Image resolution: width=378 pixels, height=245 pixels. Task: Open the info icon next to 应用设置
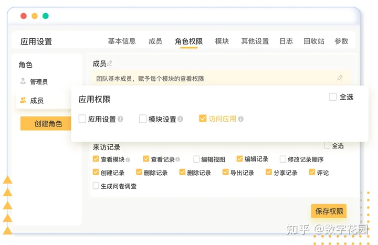click(x=120, y=119)
